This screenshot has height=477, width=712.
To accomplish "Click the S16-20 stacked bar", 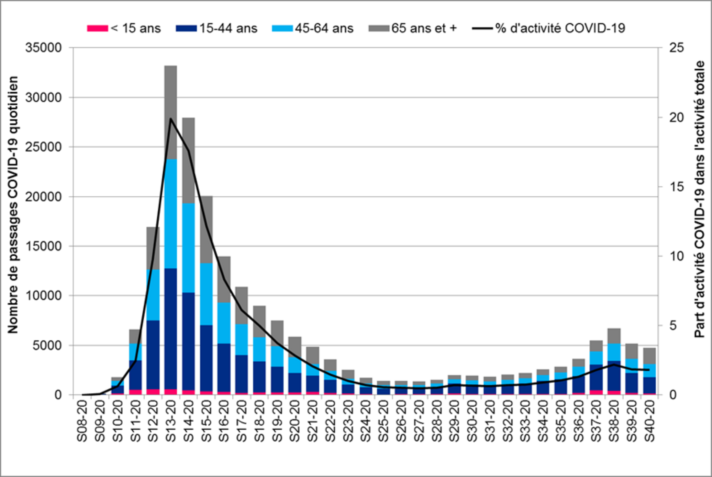I will click(x=224, y=324).
